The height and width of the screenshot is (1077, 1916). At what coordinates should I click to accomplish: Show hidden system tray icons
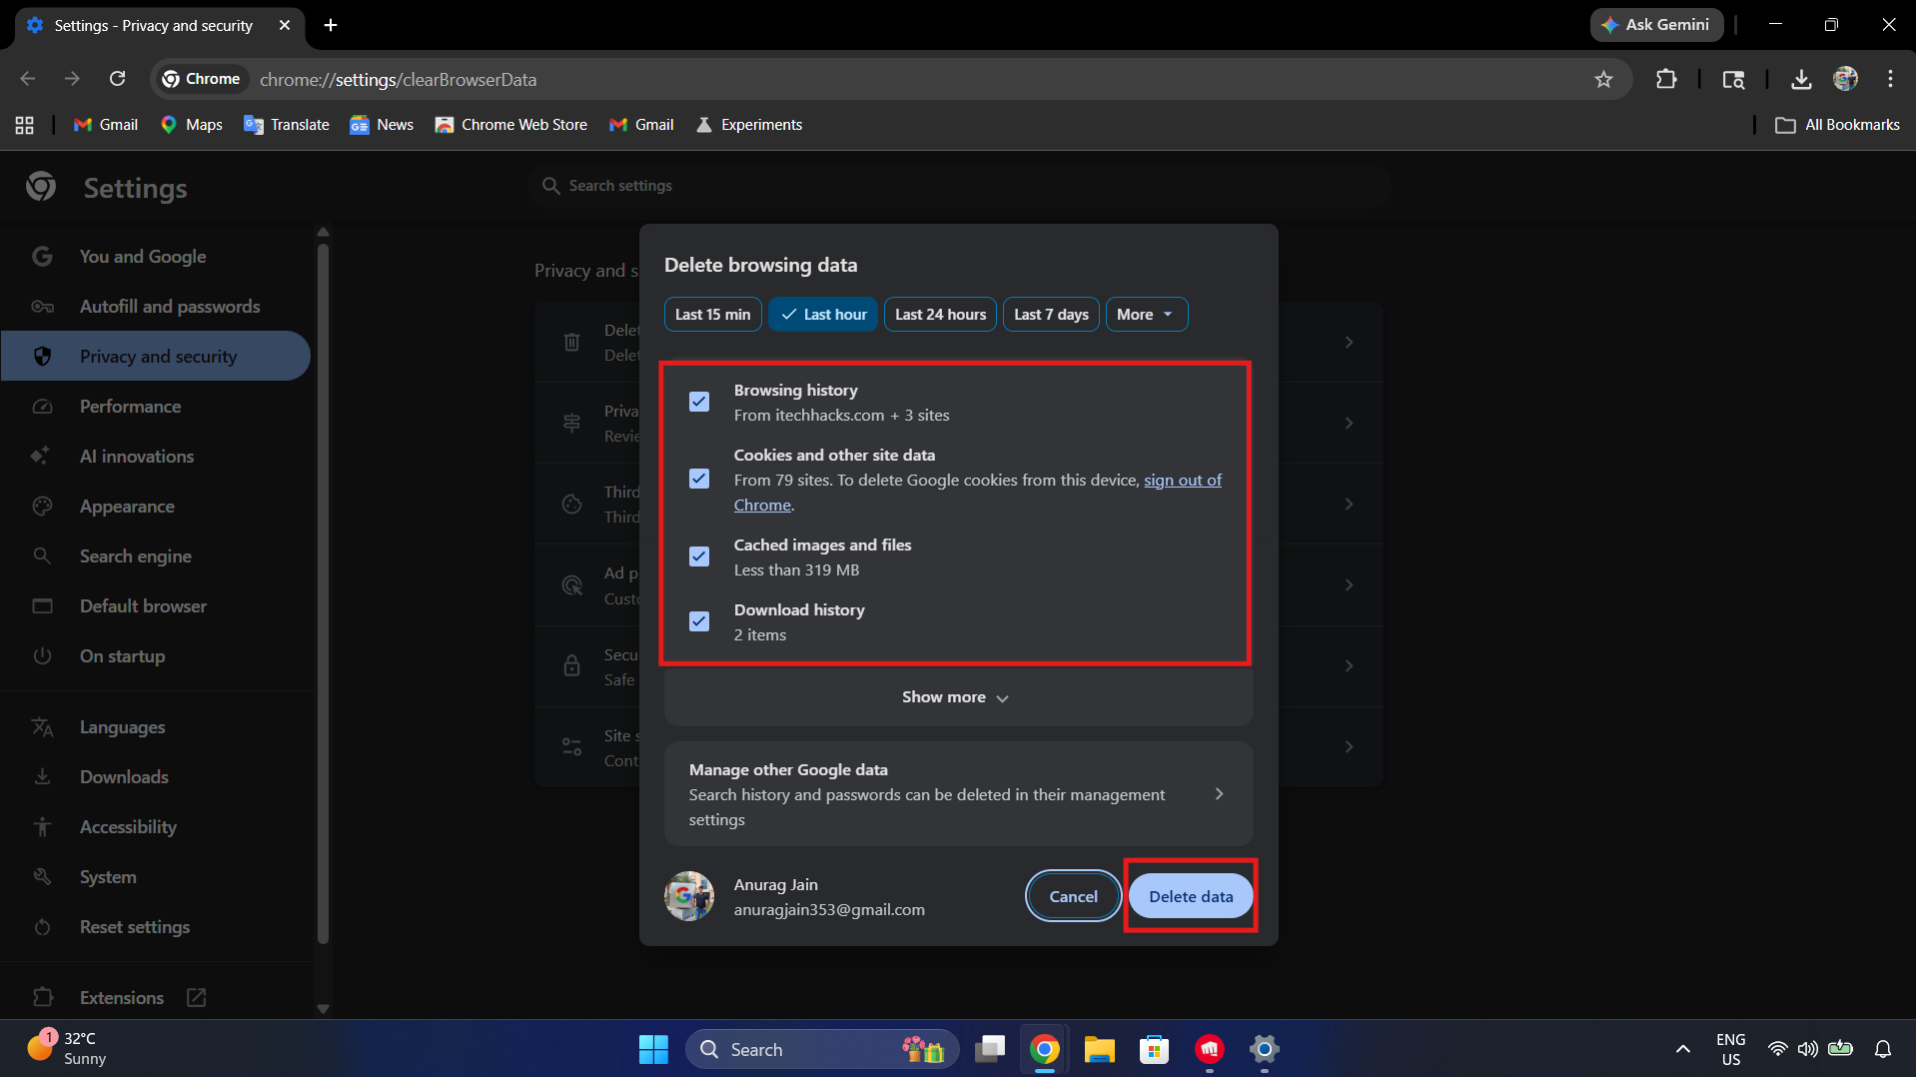click(x=1683, y=1049)
